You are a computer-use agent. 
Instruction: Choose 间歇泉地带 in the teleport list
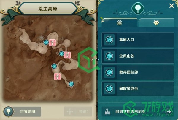tap(138, 89)
